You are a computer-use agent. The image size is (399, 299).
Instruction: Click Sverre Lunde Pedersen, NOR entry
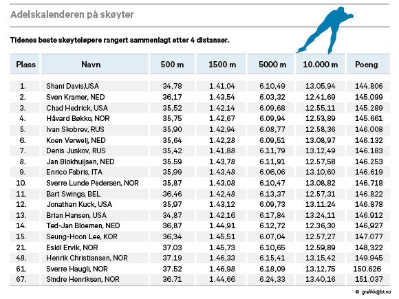tap(92, 183)
